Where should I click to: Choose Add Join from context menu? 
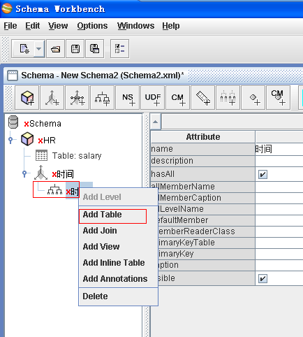(118, 231)
